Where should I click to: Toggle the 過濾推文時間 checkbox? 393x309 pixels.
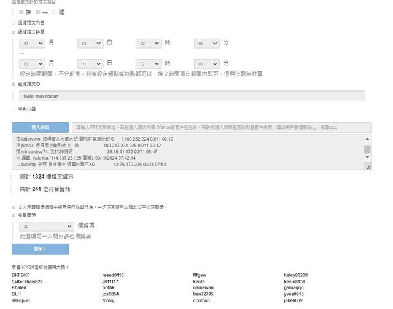[14, 31]
